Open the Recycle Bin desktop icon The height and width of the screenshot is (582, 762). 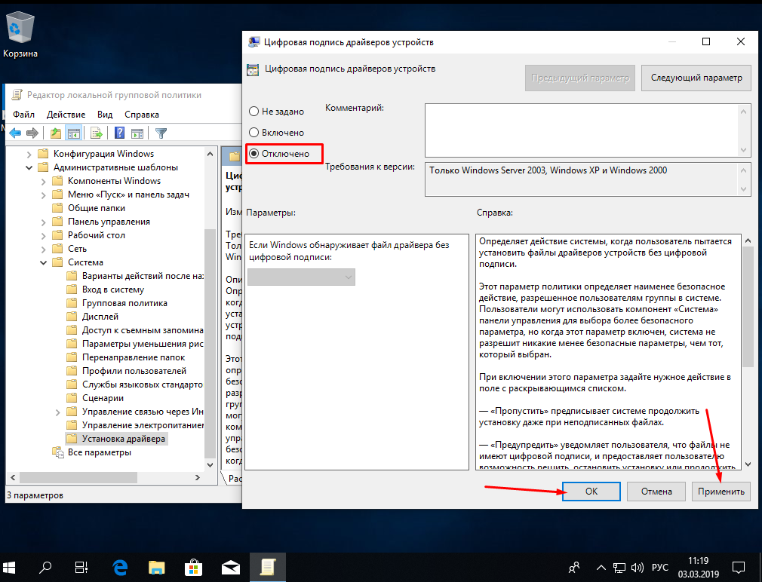click(x=20, y=35)
